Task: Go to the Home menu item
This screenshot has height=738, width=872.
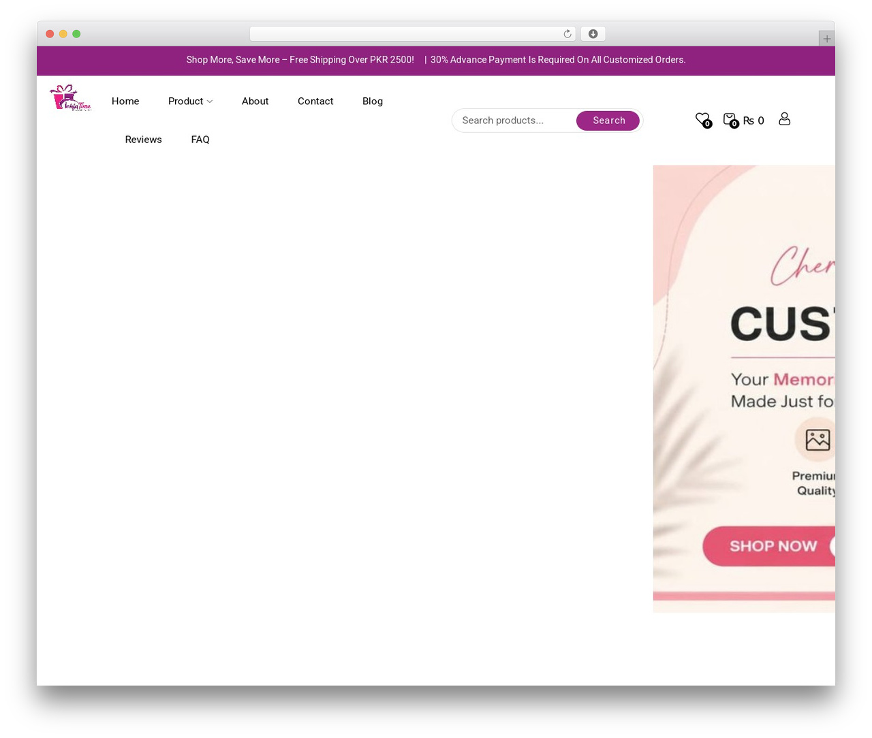Action: (x=125, y=101)
